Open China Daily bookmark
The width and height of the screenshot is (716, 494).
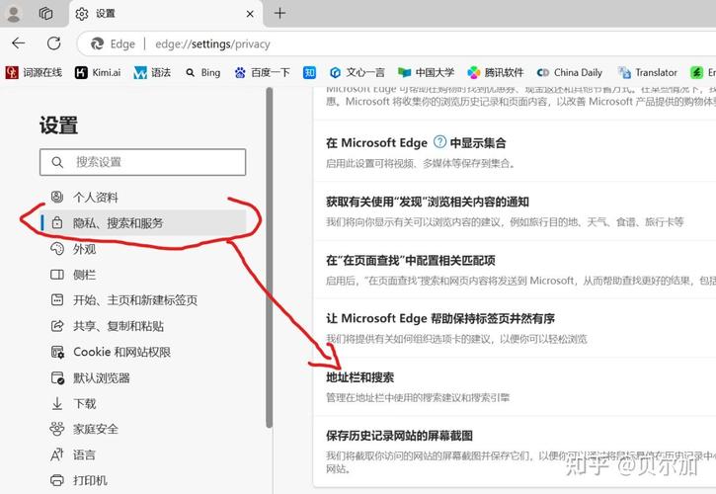(570, 72)
